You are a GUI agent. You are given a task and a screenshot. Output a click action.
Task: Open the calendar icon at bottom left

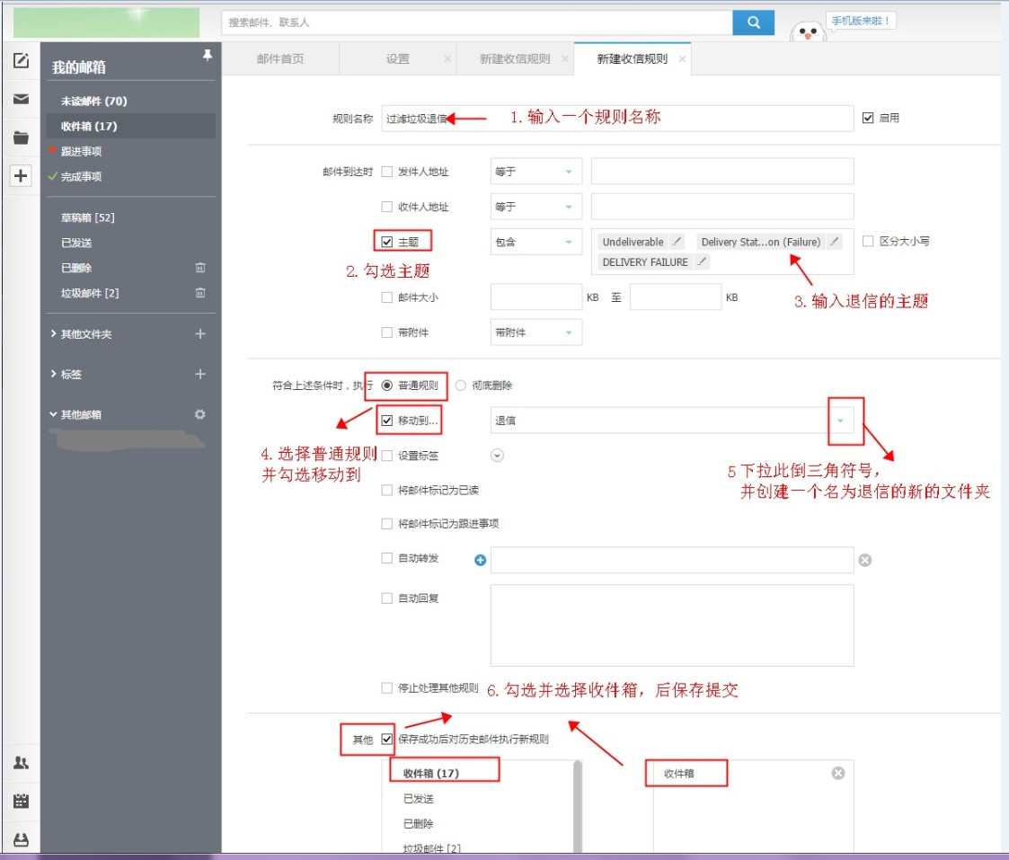coord(21,801)
